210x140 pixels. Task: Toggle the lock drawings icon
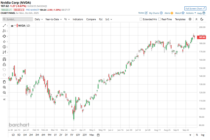[x=4, y=65]
